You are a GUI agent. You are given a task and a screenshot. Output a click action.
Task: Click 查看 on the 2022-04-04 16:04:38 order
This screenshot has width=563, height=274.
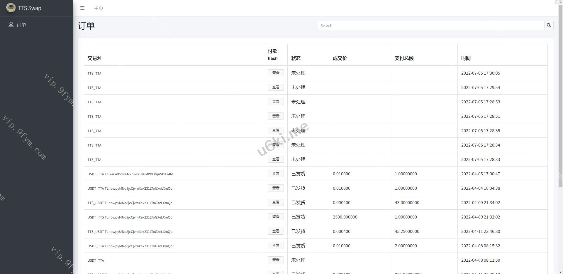coord(275,188)
